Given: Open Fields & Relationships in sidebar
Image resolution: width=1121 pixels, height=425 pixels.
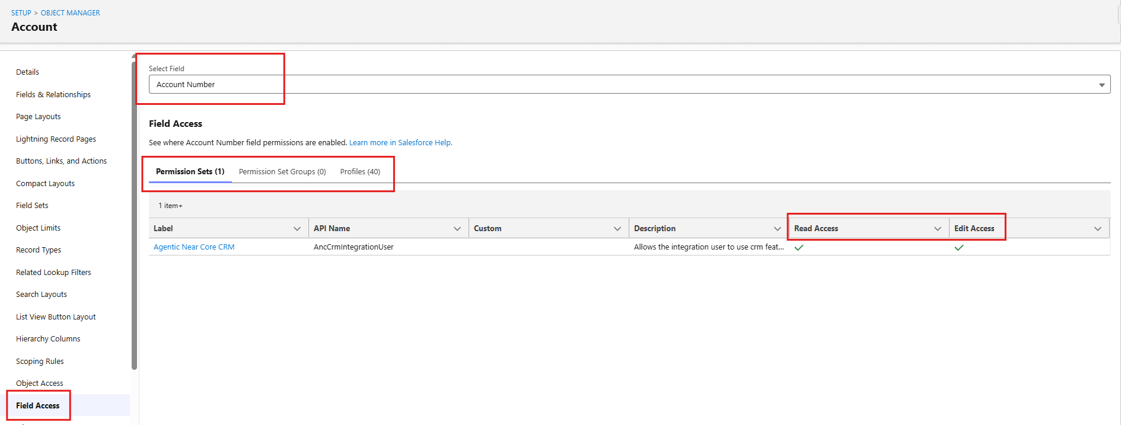Looking at the screenshot, I should pyautogui.click(x=53, y=95).
